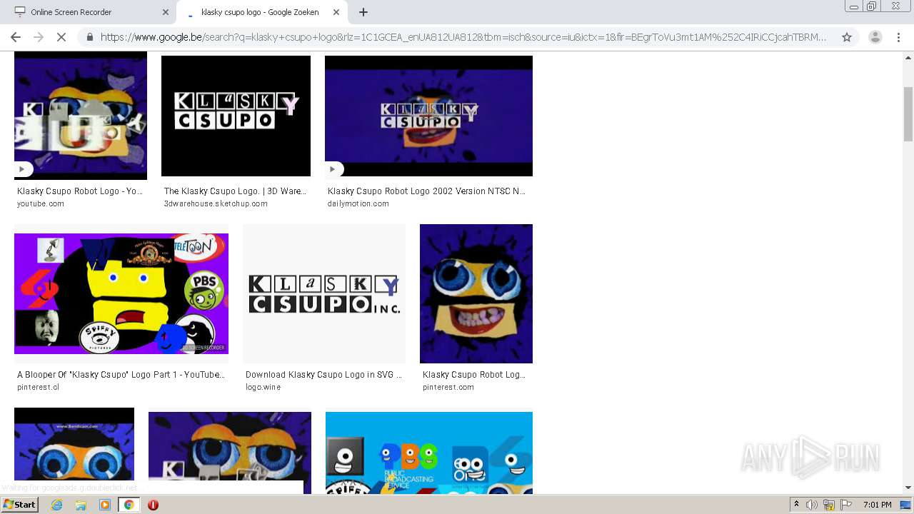Show hidden system tray icons

pyautogui.click(x=797, y=505)
